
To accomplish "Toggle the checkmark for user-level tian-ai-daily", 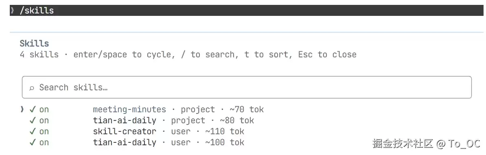I will click(33, 142).
